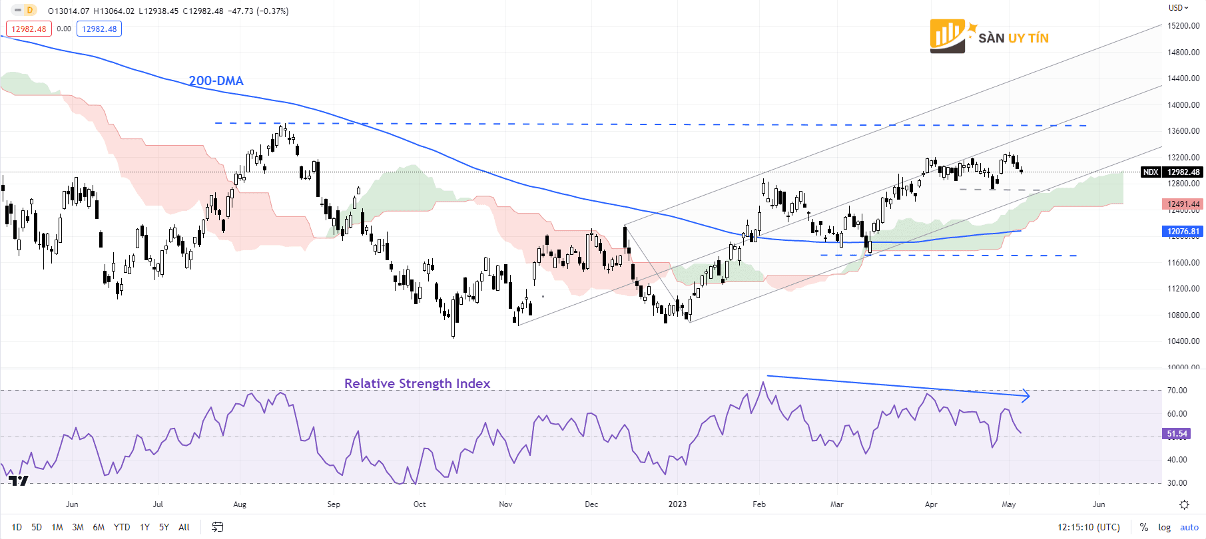Select the 1Y date range
Viewport: 1206px width, 539px height.
(145, 527)
